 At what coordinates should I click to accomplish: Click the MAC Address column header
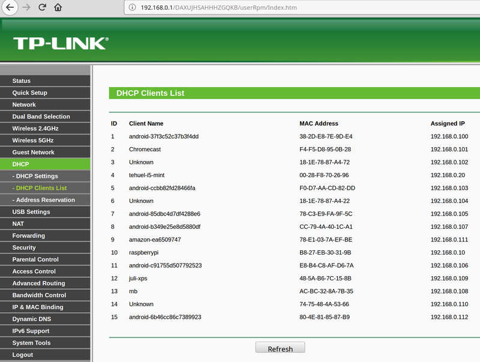click(319, 124)
